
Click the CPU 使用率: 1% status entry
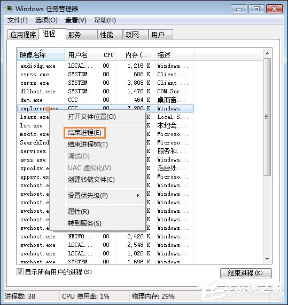click(x=85, y=296)
